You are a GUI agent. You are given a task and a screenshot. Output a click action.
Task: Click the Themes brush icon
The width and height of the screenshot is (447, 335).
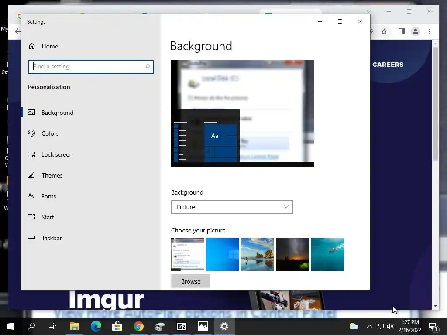point(31,175)
